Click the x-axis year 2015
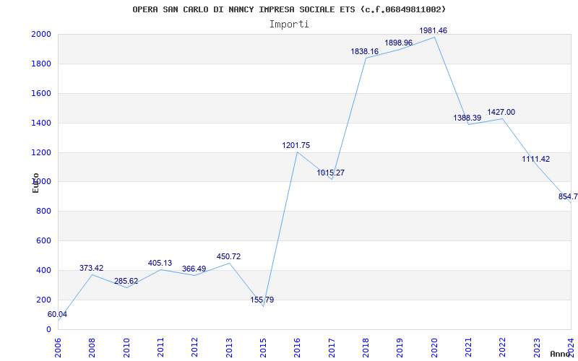The height and width of the screenshot is (361, 578). click(x=263, y=348)
